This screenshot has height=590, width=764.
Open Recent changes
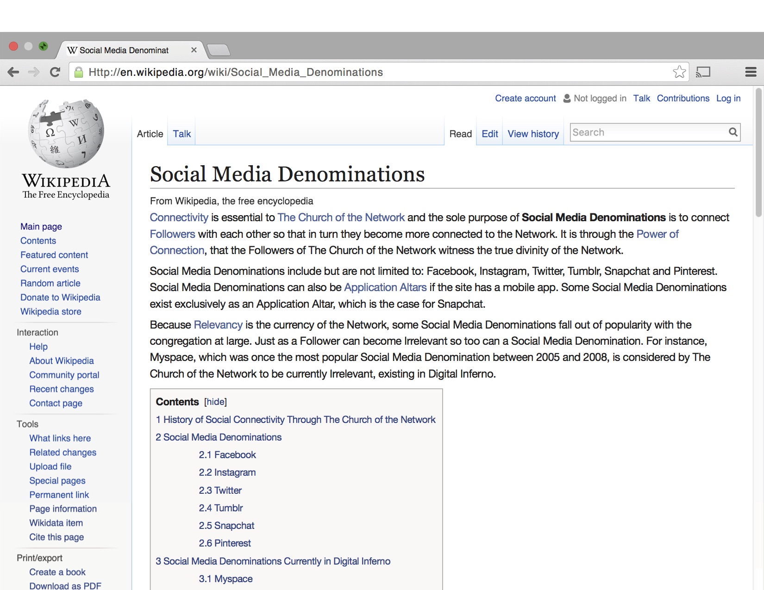62,389
